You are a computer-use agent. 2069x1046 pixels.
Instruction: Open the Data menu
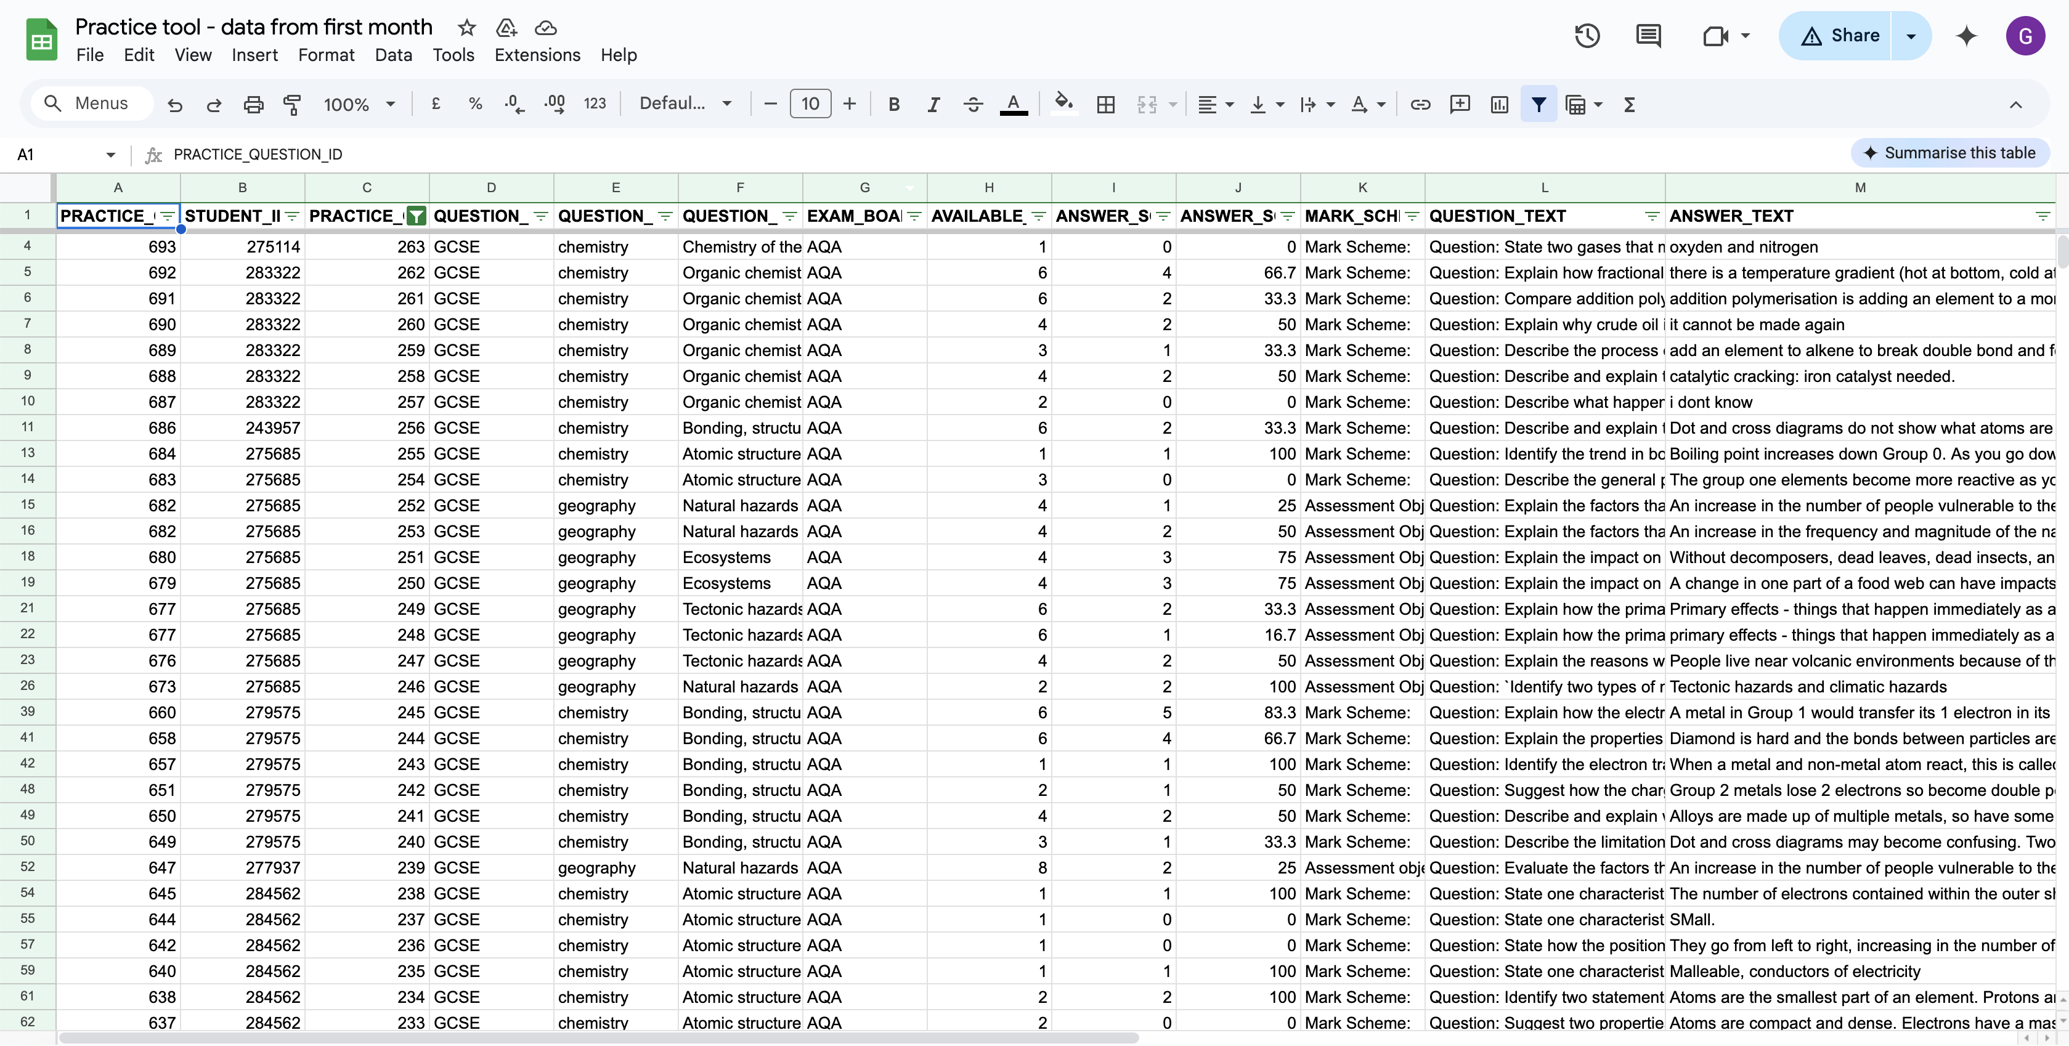tap(392, 55)
